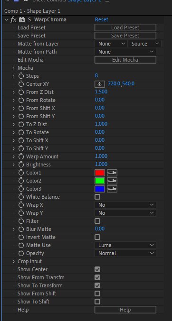This screenshot has height=321, width=172.
Task: Click the Center XY crosshair point picker
Action: pyautogui.click(x=100, y=84)
